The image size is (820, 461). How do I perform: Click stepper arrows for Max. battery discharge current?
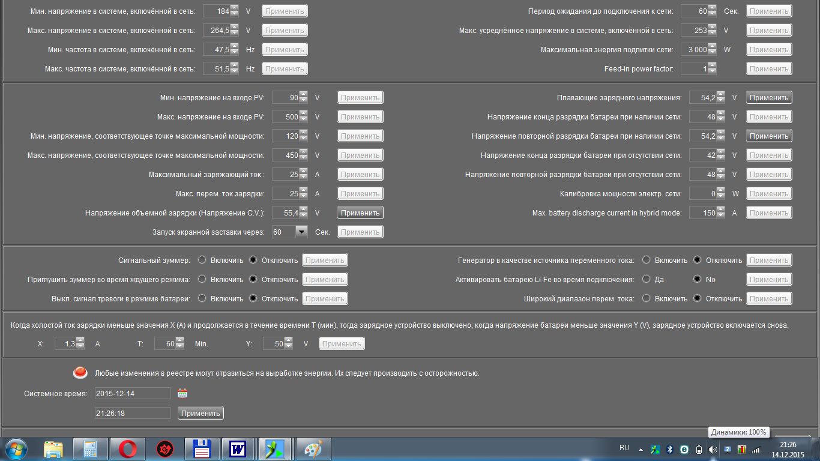(x=720, y=212)
